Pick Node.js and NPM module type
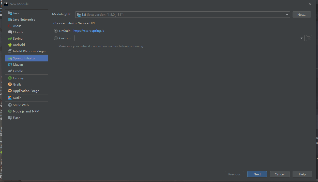The height and width of the screenshot is (182, 318). (x=27, y=111)
